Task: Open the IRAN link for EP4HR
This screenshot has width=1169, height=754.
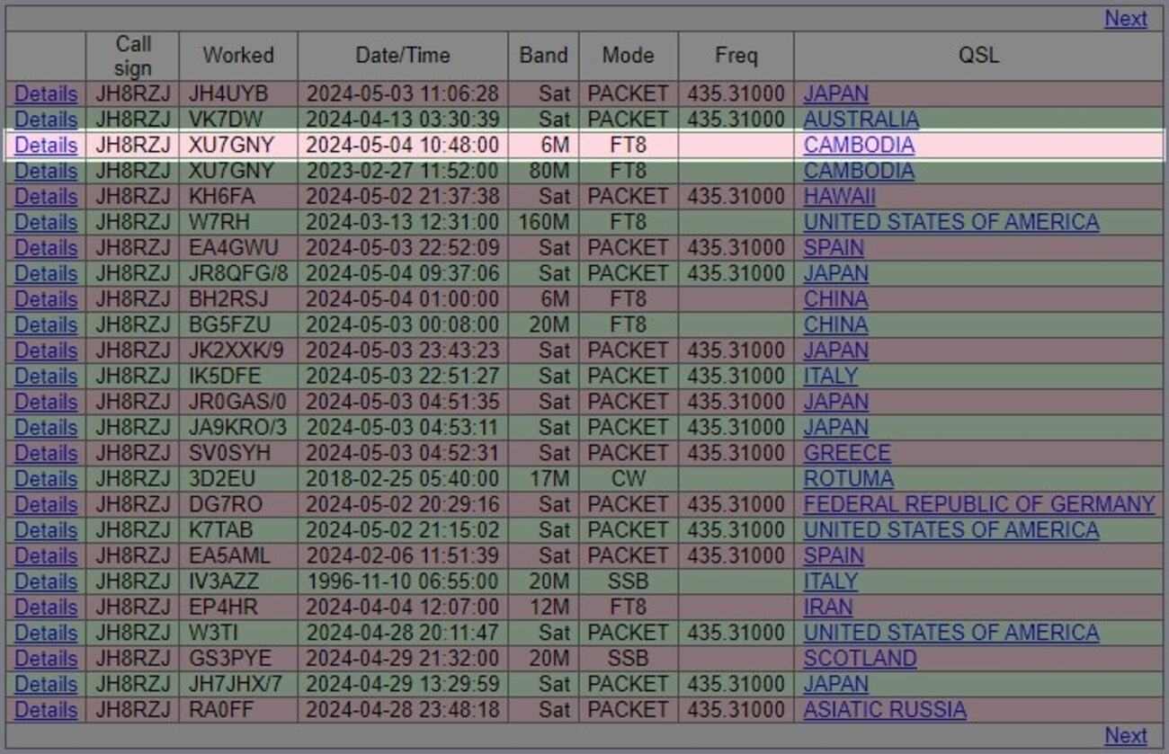Action: (x=826, y=607)
